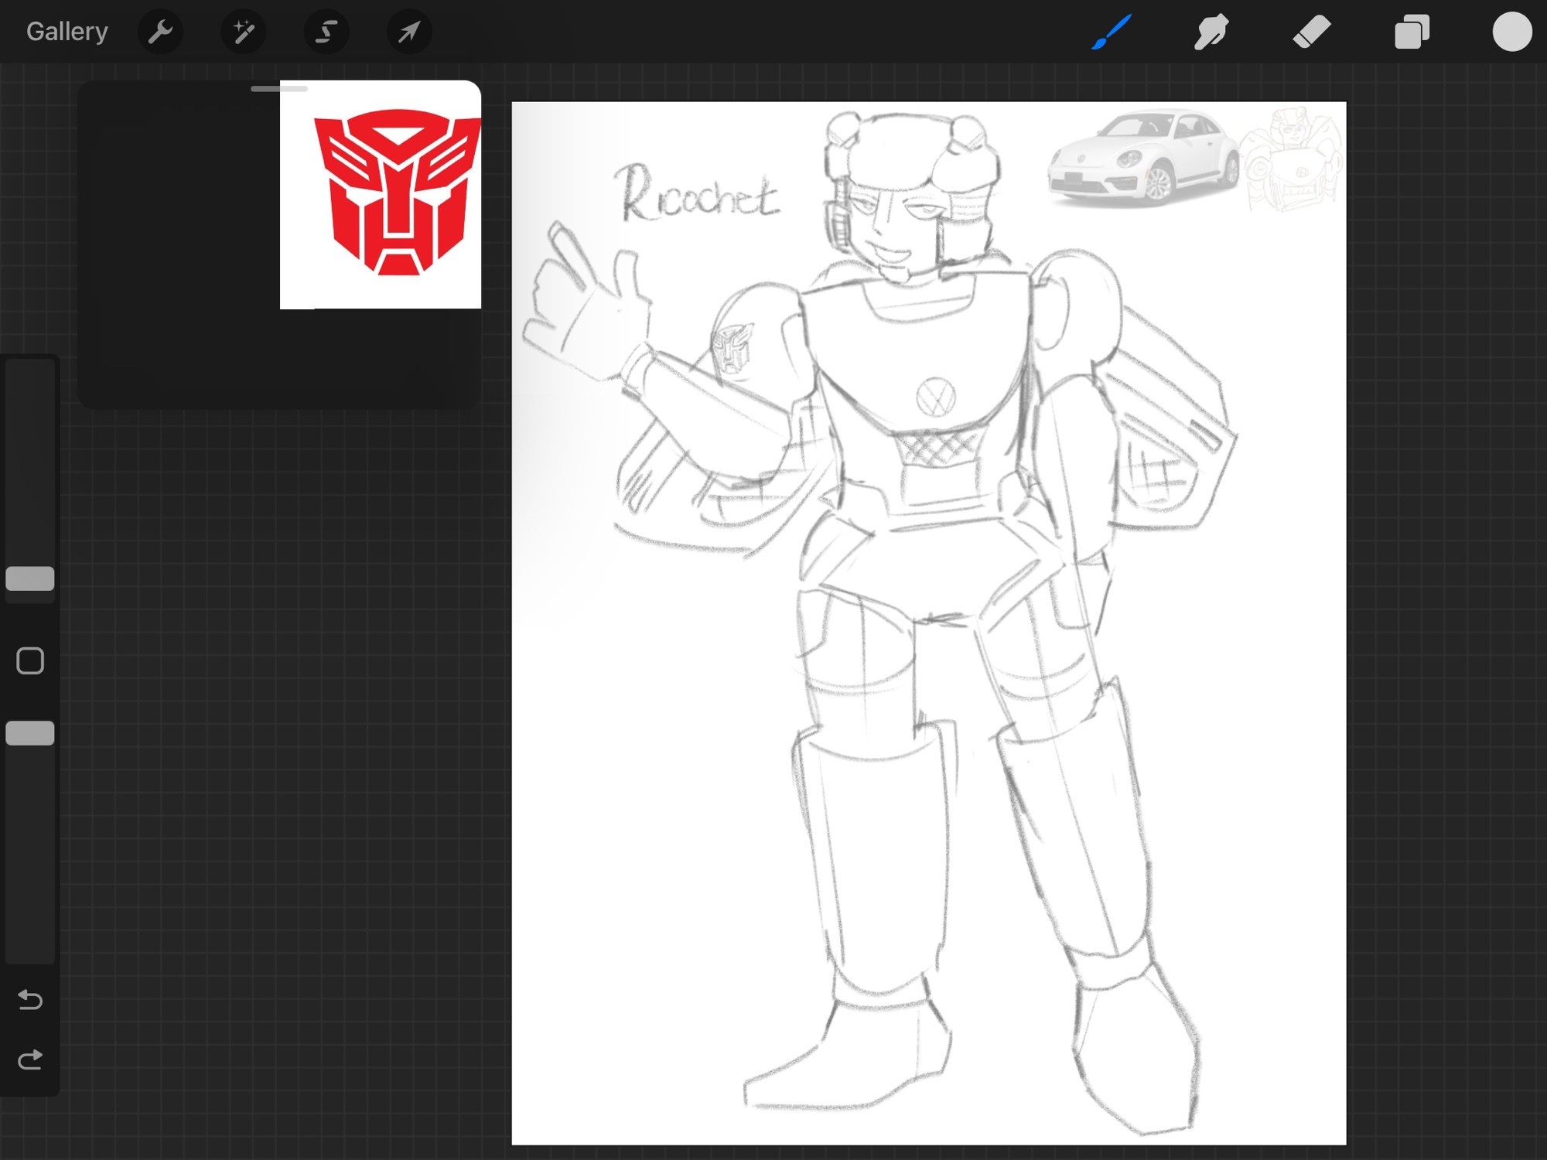The image size is (1547, 1160).
Task: Click the brush size slider handle
Action: (x=30, y=578)
